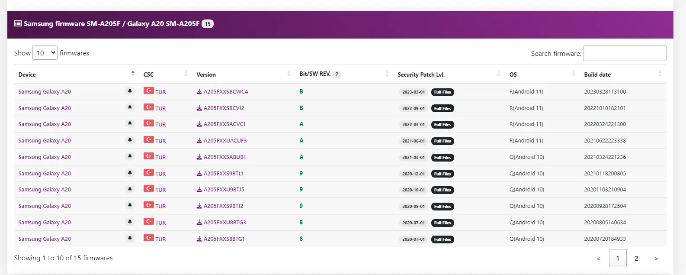Image resolution: width=686 pixels, height=275 pixels.
Task: Click Turkey flag in the A205FXXSBCVI2 row
Action: 149,107
